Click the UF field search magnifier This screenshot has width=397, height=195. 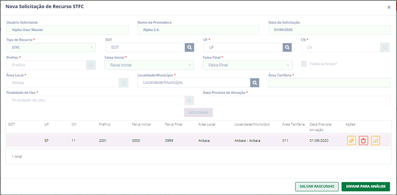click(x=287, y=47)
